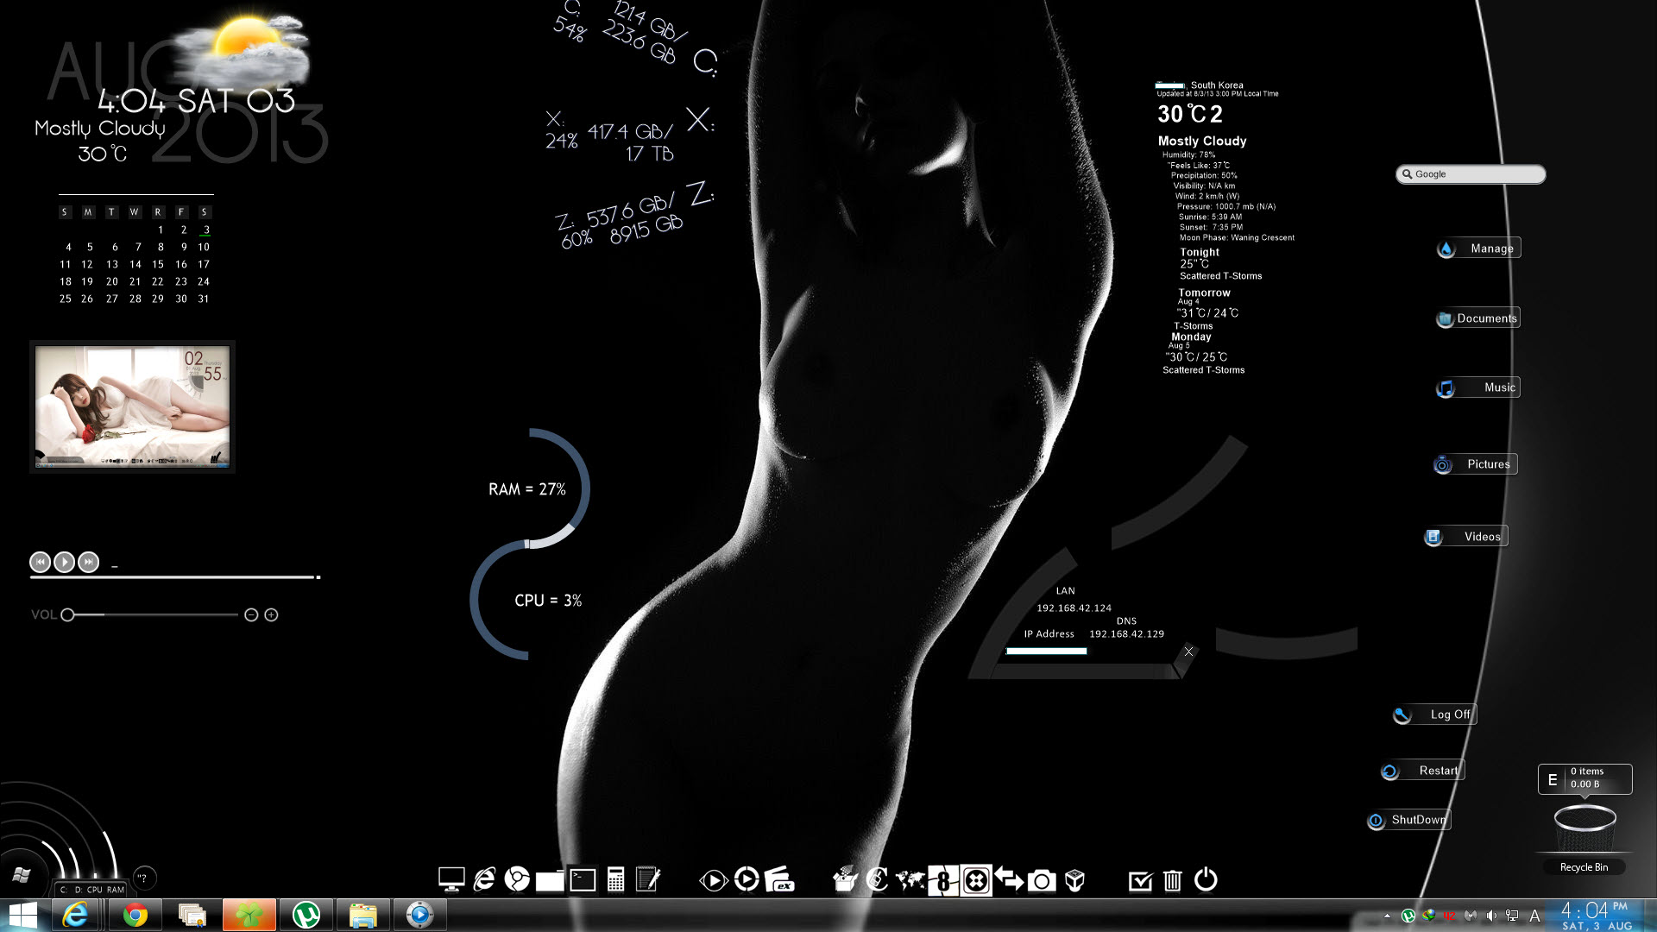
Task: Increase volume with the plus button
Action: [x=271, y=615]
